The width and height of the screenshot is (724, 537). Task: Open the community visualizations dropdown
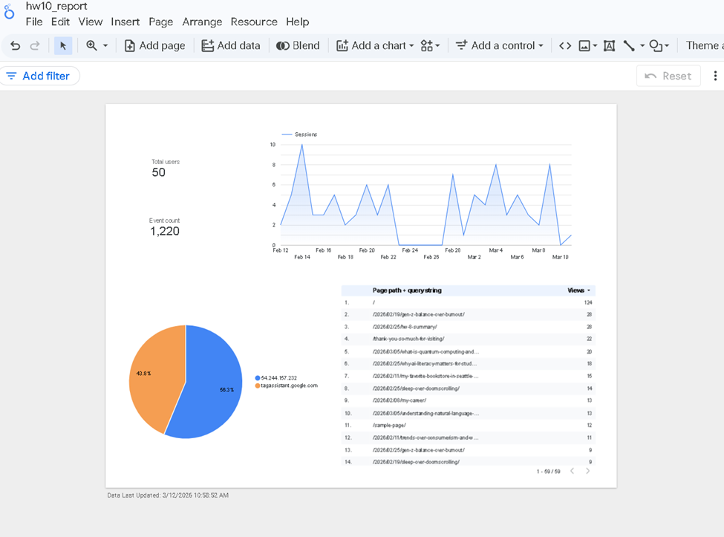coord(430,46)
